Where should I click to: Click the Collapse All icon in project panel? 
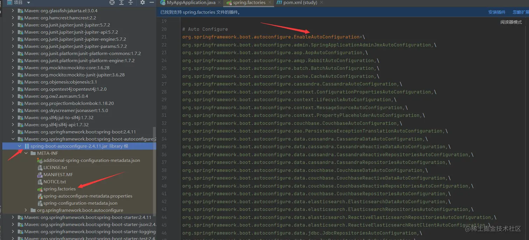(131, 2)
